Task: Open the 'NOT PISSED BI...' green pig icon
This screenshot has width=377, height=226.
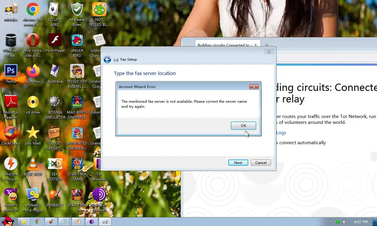Action: [x=99, y=14]
